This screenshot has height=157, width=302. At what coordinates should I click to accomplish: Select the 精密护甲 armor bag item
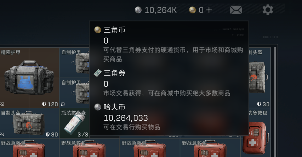(29, 78)
